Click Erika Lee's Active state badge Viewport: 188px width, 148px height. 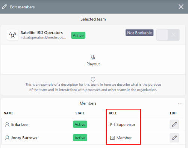pos(80,124)
